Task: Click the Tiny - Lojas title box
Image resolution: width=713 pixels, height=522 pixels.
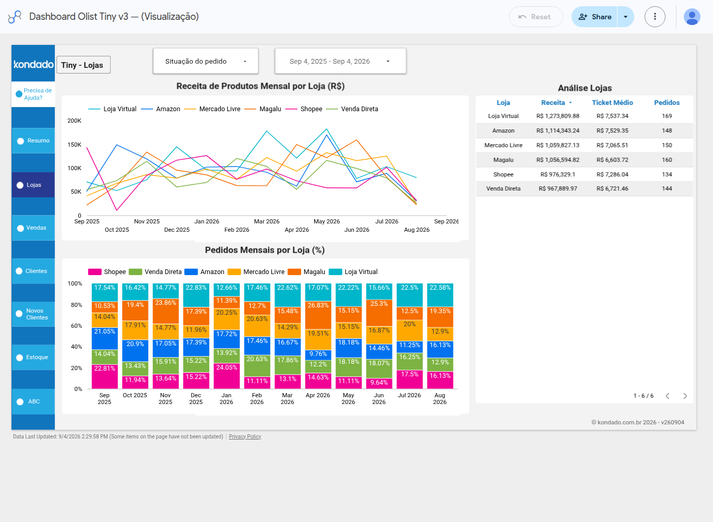Action: tap(84, 65)
